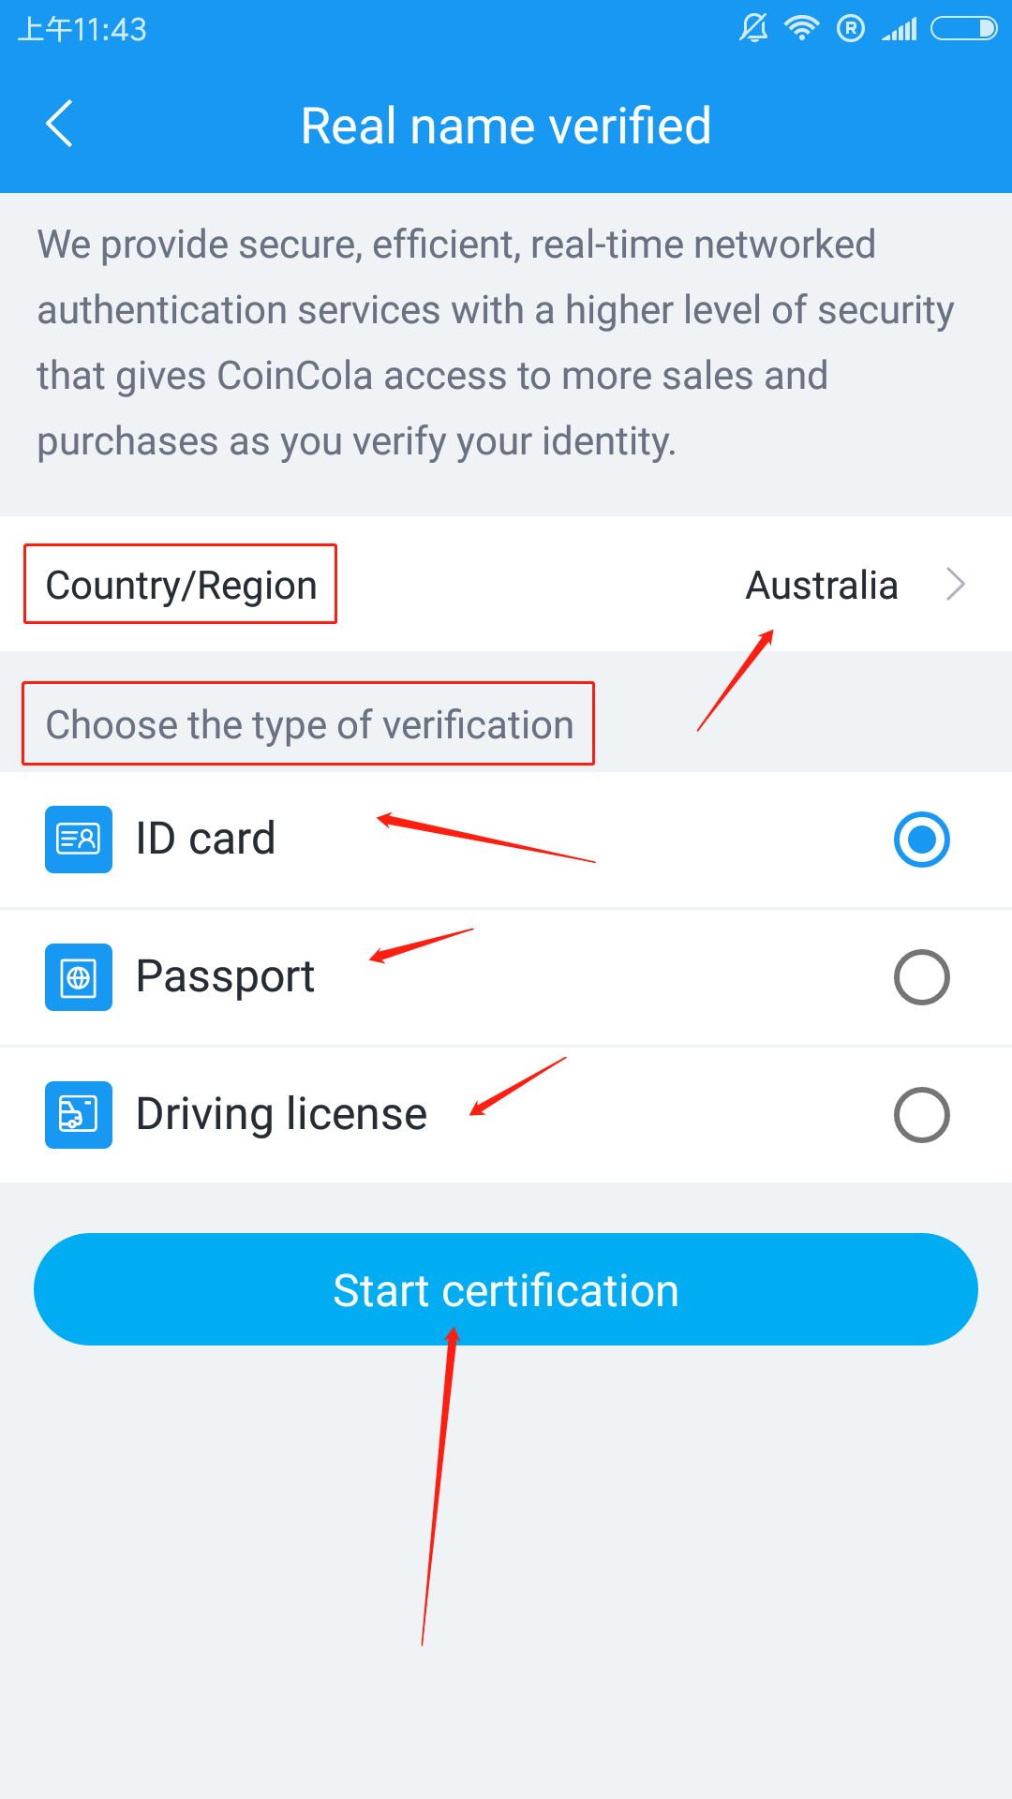Tap the cellular signal bars icon
Viewport: 1012px width, 1799px height.
[900, 29]
